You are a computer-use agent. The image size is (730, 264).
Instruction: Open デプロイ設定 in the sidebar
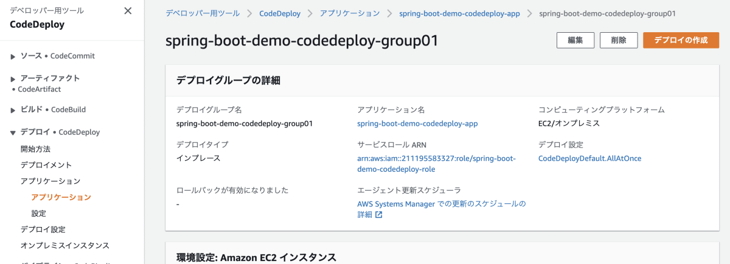(43, 229)
